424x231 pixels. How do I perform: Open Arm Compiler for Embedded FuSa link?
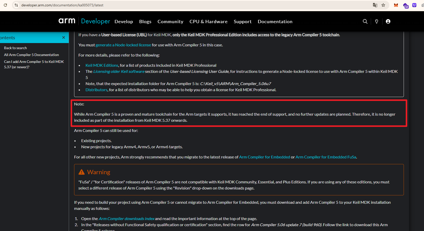click(326, 157)
